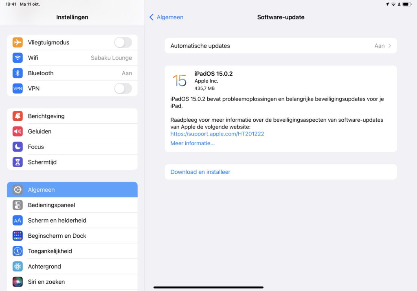The height and width of the screenshot is (291, 417).
Task: Expand Automatische updates via its chevron
Action: point(389,46)
